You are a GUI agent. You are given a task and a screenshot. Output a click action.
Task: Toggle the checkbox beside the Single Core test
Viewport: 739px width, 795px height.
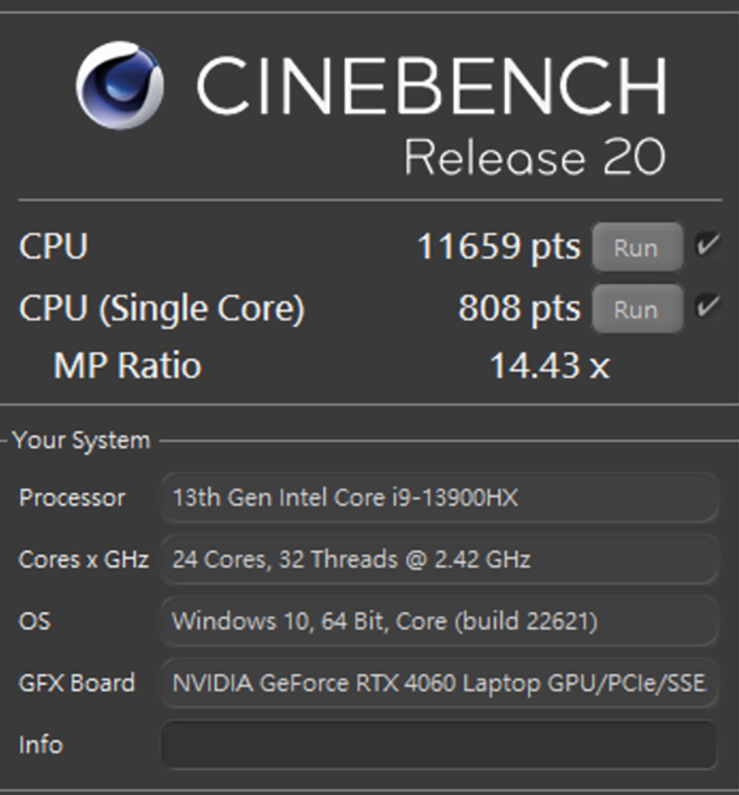pyautogui.click(x=708, y=307)
